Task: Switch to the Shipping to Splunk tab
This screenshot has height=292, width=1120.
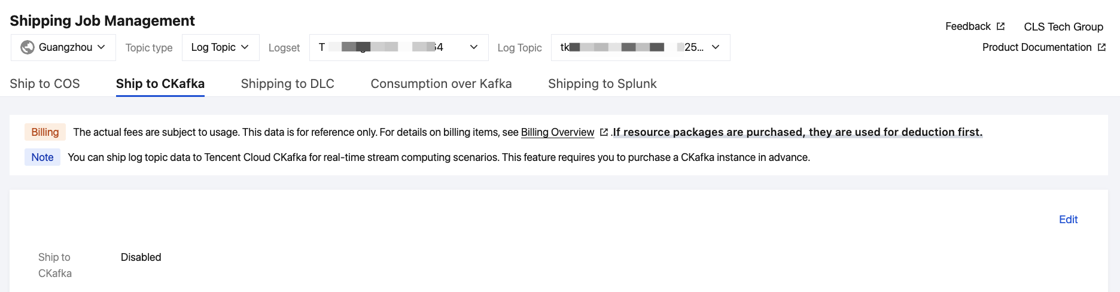Action: pyautogui.click(x=602, y=84)
